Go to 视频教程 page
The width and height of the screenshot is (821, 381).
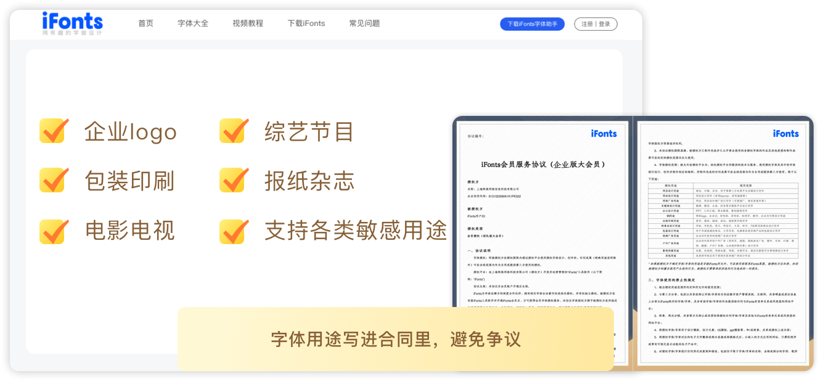[248, 23]
